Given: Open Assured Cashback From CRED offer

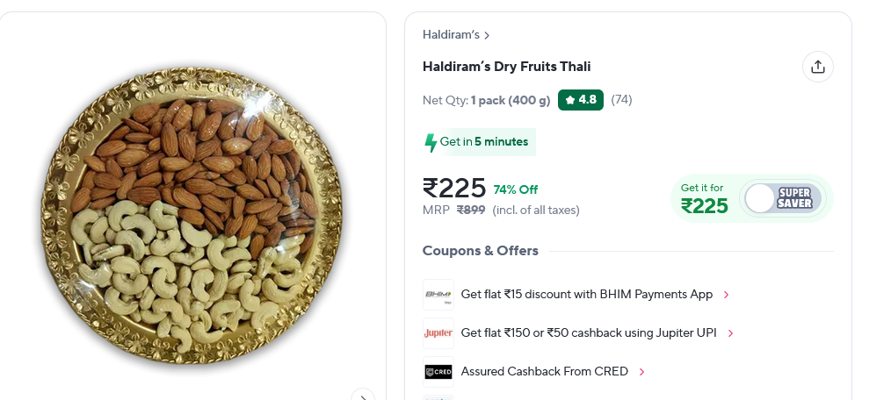Looking at the screenshot, I should [x=544, y=372].
